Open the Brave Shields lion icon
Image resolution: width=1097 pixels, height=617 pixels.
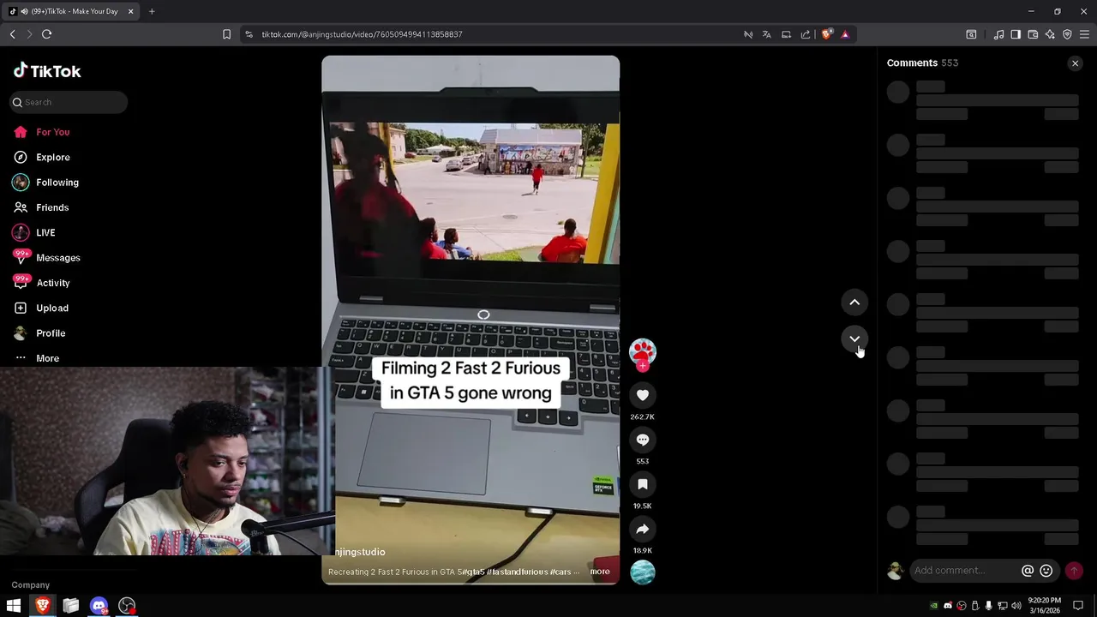pos(826,34)
